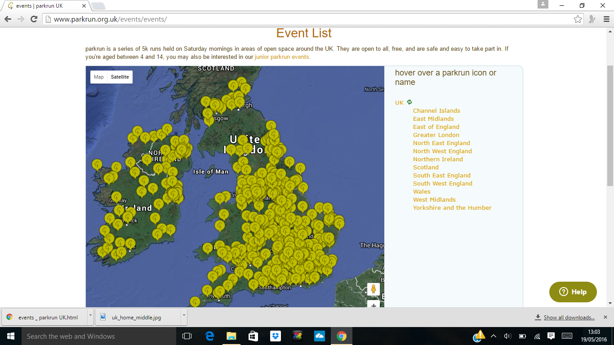Image resolution: width=614 pixels, height=345 pixels.
Task: Click the 'hover over a parkrun icon' text
Action: 445,77
